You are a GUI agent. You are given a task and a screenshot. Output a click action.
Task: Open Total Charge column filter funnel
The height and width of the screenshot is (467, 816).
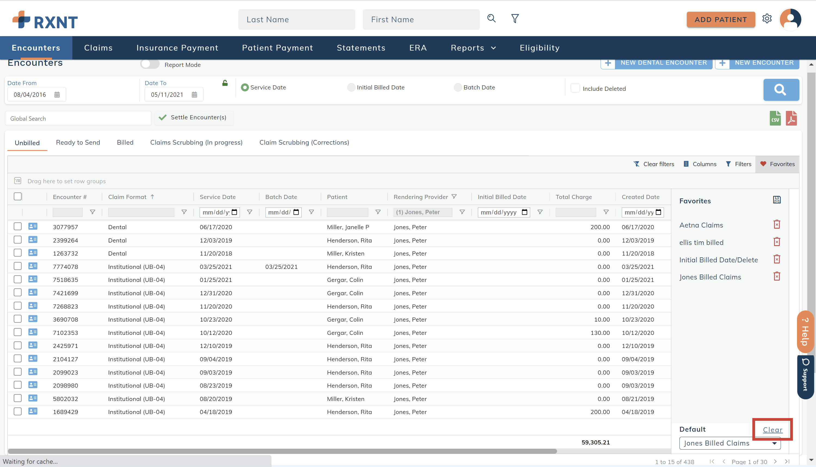(606, 212)
